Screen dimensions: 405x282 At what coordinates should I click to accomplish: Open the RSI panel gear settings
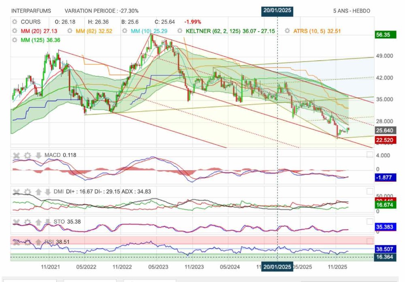(x=28, y=242)
